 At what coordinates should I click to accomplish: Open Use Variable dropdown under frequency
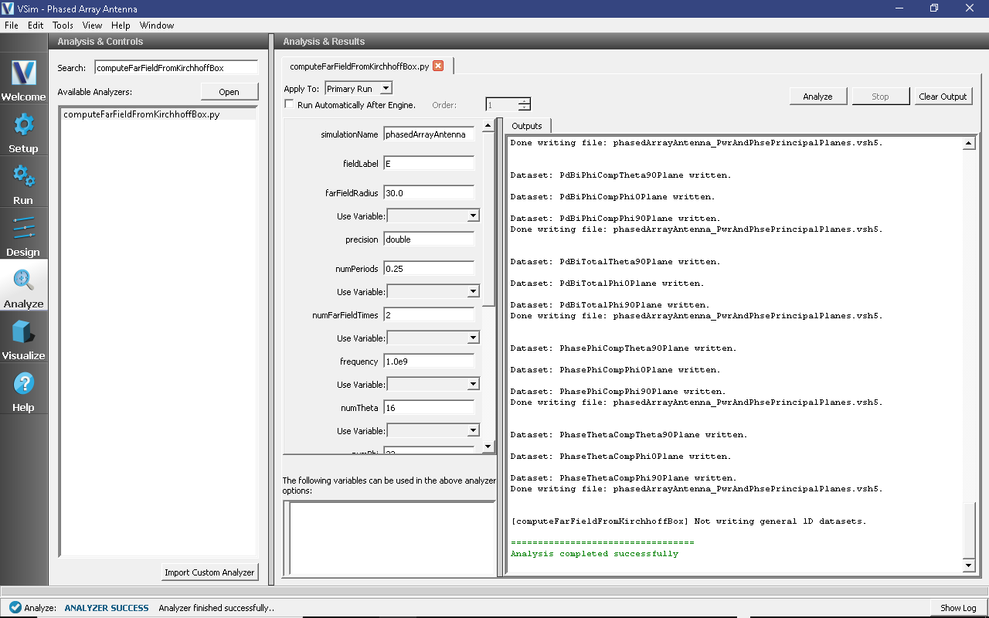[x=433, y=384]
